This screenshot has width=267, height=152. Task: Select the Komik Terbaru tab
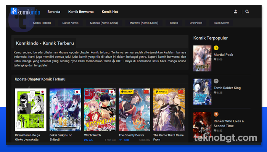42,23
